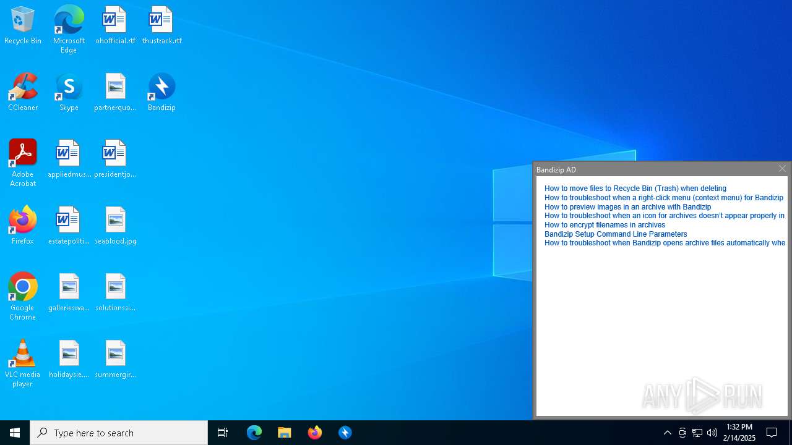Select the ohofficial.rtf document icon
This screenshot has width=792, height=445.
click(115, 26)
